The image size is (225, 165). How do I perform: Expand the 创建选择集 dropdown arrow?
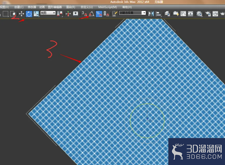point(144,13)
